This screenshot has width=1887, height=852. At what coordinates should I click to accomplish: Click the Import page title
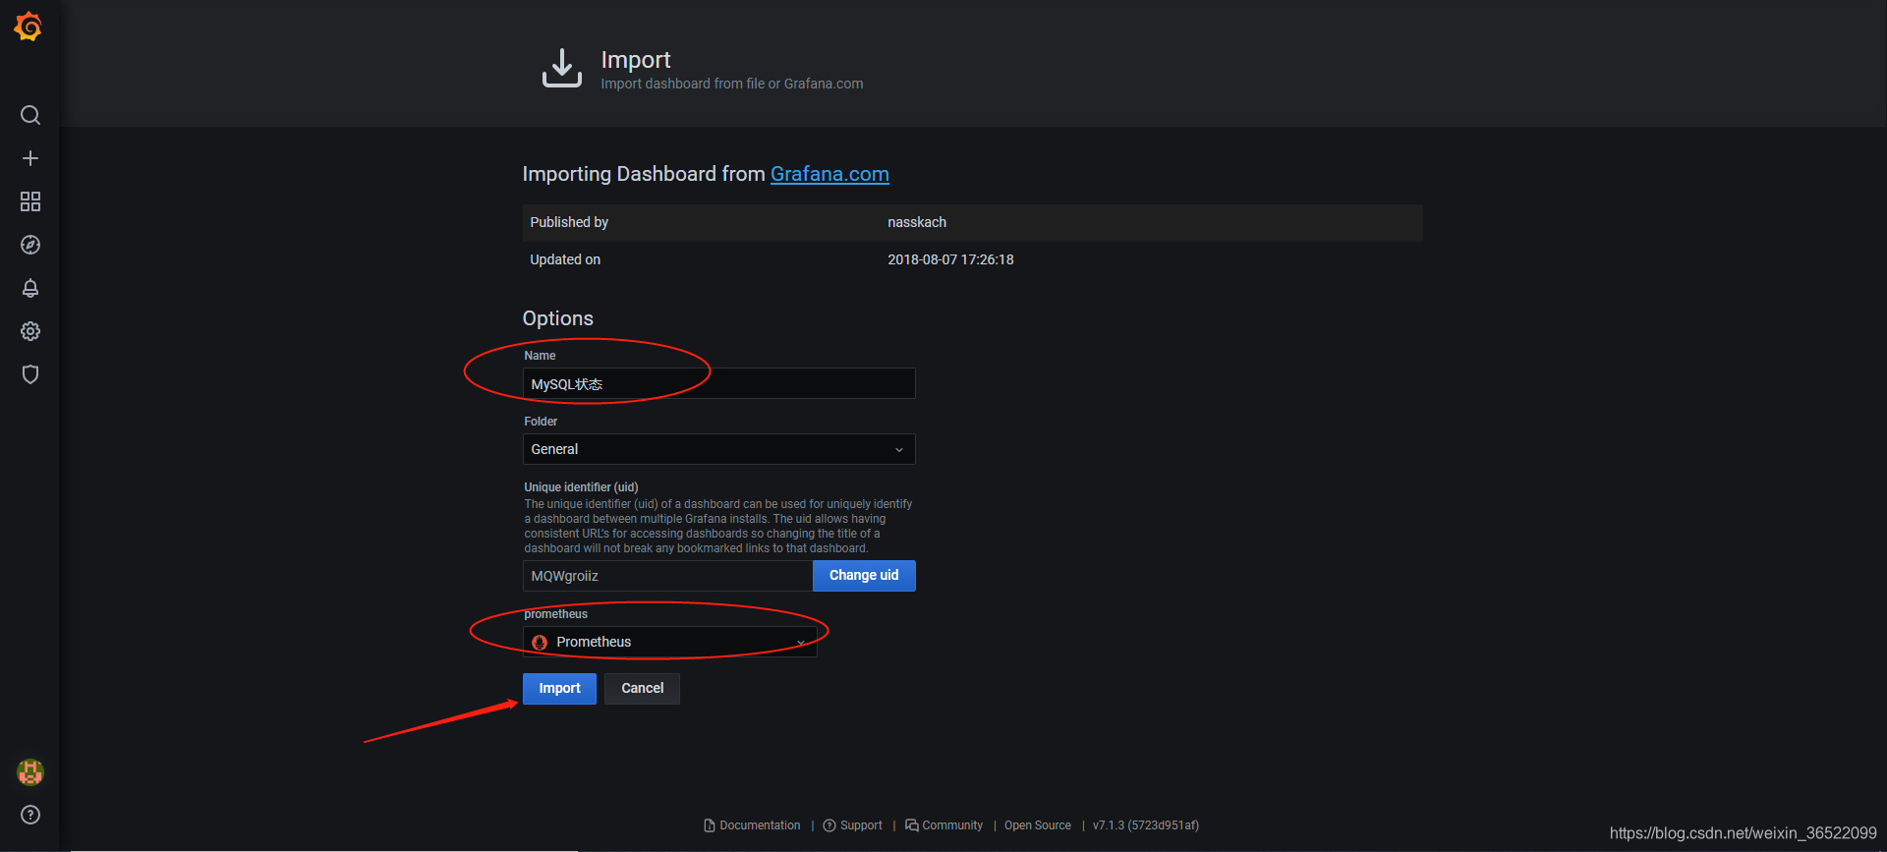(636, 60)
